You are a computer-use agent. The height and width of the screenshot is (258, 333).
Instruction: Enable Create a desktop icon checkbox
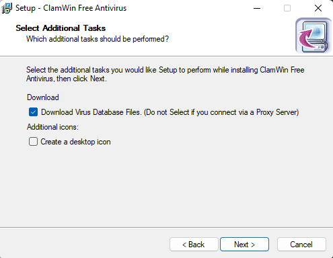(x=33, y=142)
